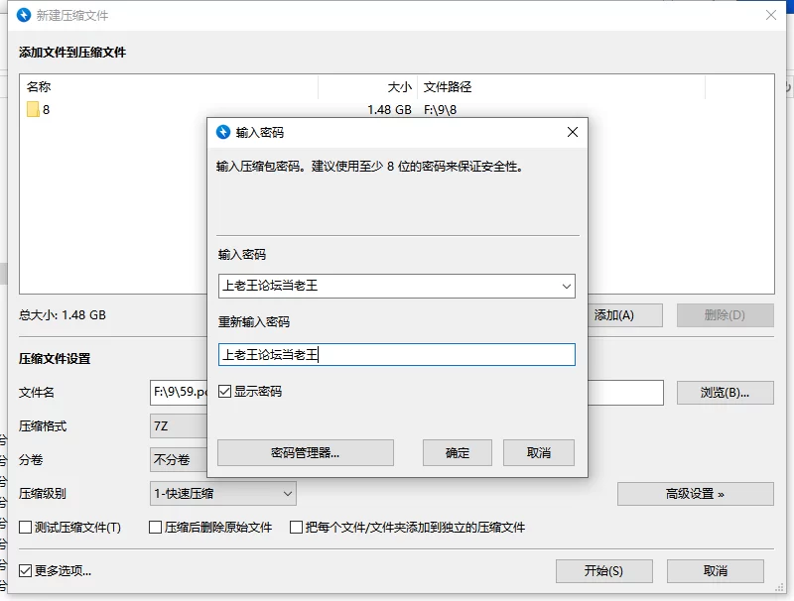This screenshot has width=794, height=601.
Task: Click the Bandizip icon in the password dialog title
Action: [223, 132]
